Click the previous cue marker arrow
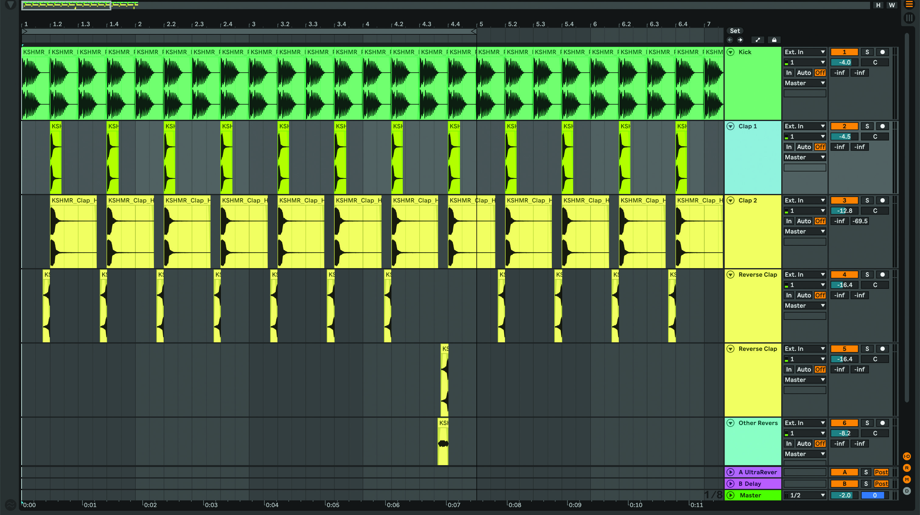This screenshot has width=920, height=515. point(730,40)
